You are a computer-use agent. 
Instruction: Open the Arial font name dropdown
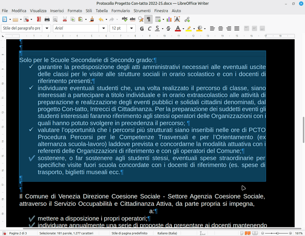coord(104,28)
